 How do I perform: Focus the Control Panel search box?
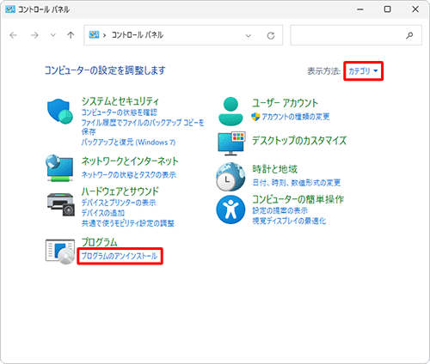(356, 35)
